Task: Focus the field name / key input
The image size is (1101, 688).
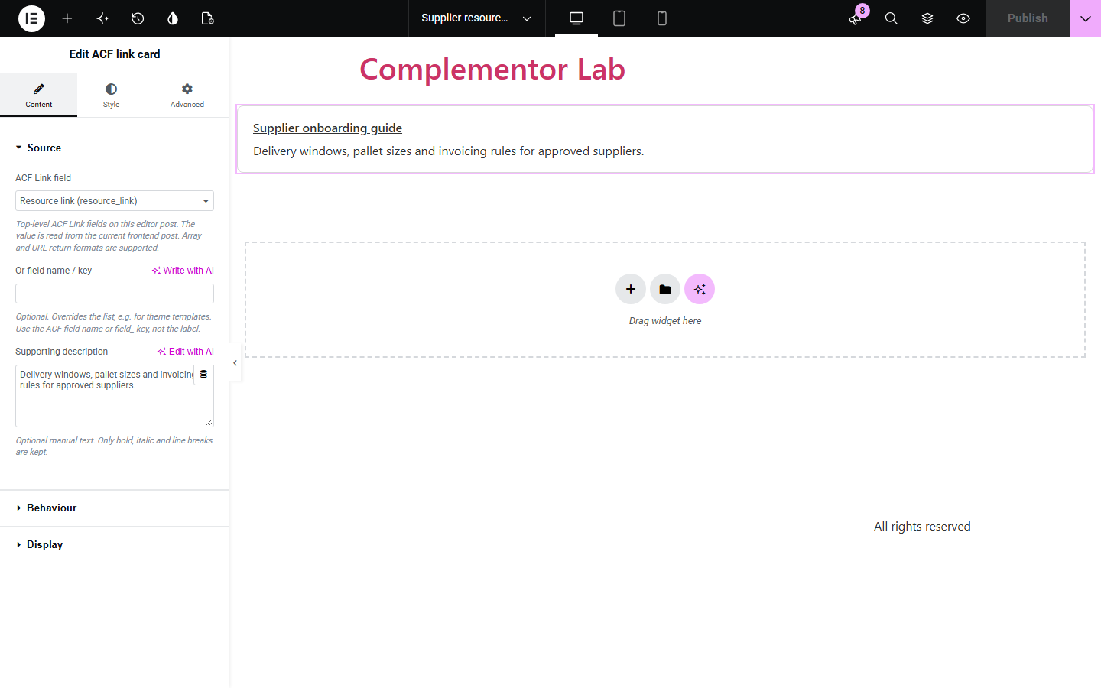Action: coord(115,294)
